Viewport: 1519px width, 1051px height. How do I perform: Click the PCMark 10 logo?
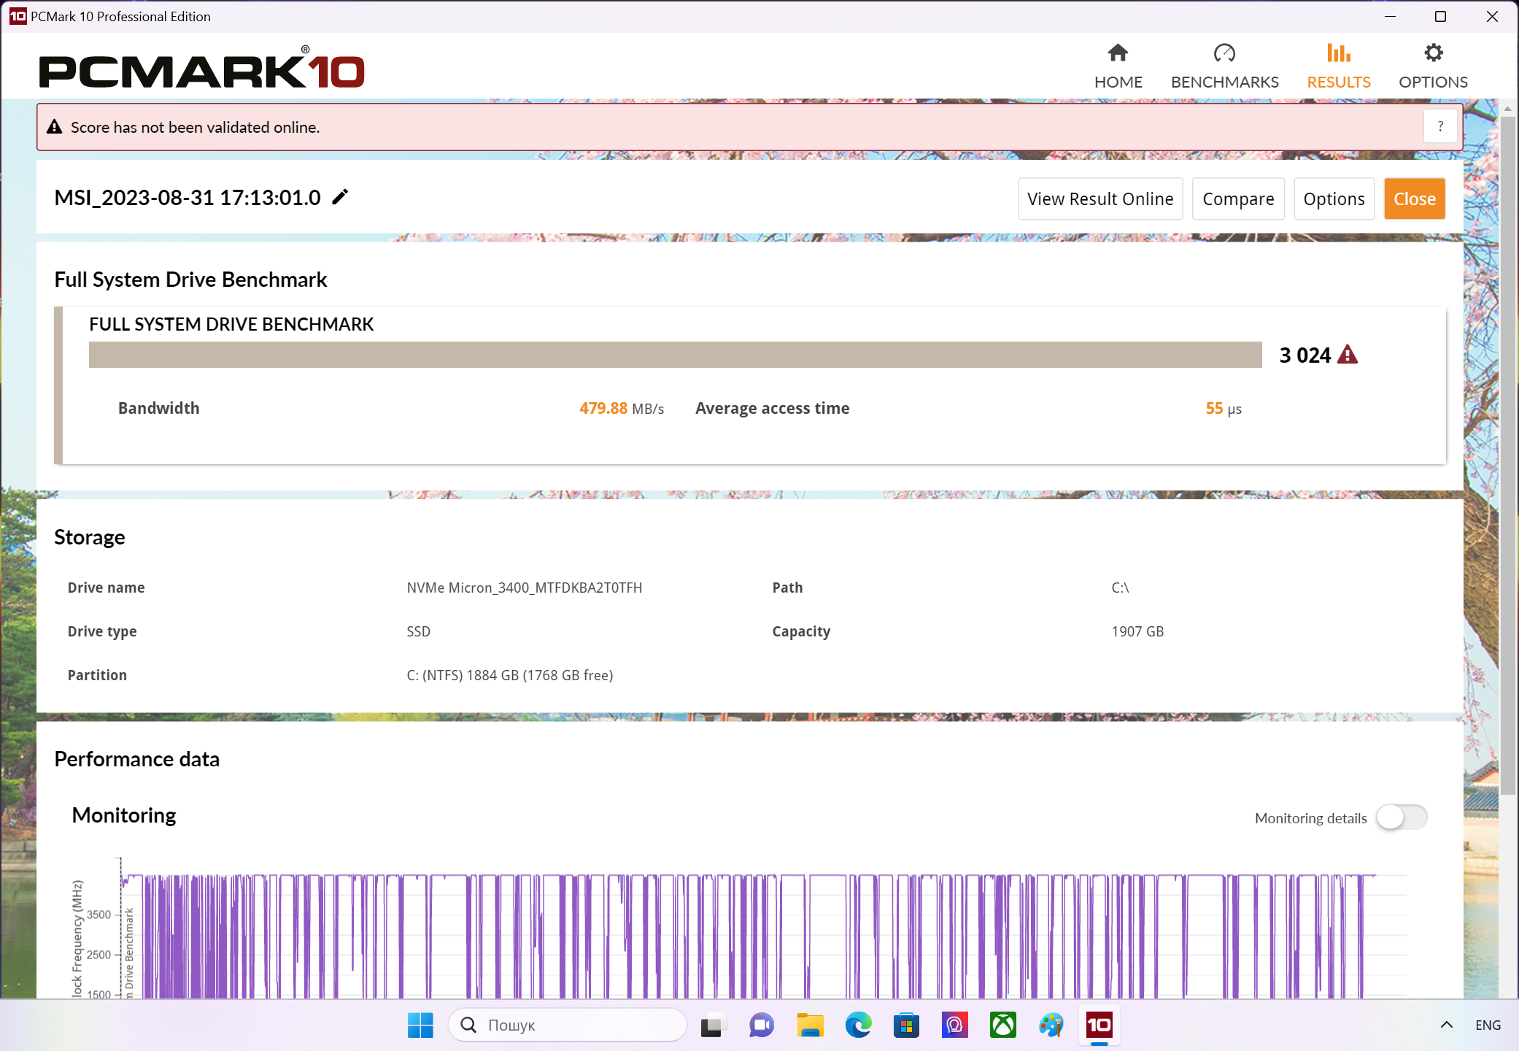click(x=201, y=69)
